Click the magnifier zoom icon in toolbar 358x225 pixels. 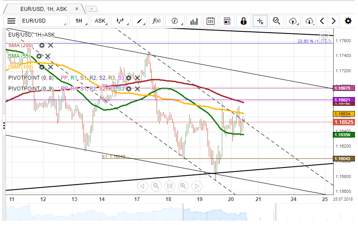(x=276, y=21)
